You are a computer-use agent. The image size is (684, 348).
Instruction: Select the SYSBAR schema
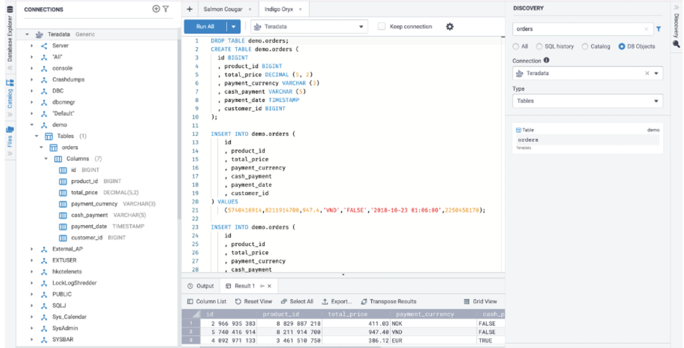point(63,339)
